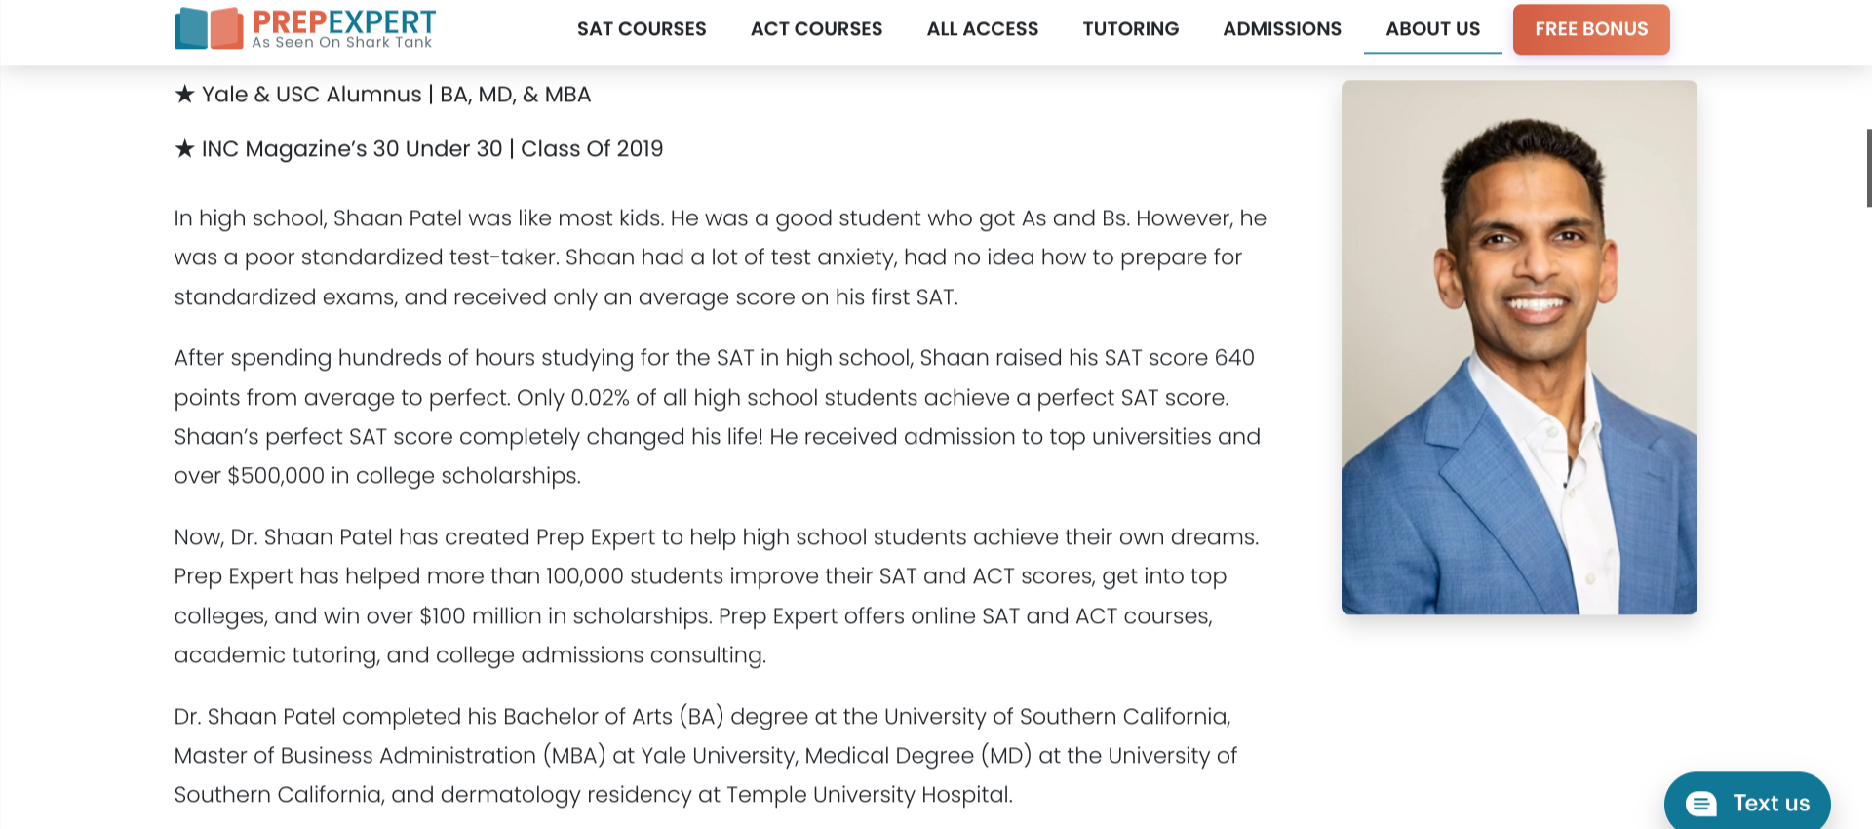The image size is (1872, 829).
Task: Navigate to Admissions
Action: coord(1282,29)
